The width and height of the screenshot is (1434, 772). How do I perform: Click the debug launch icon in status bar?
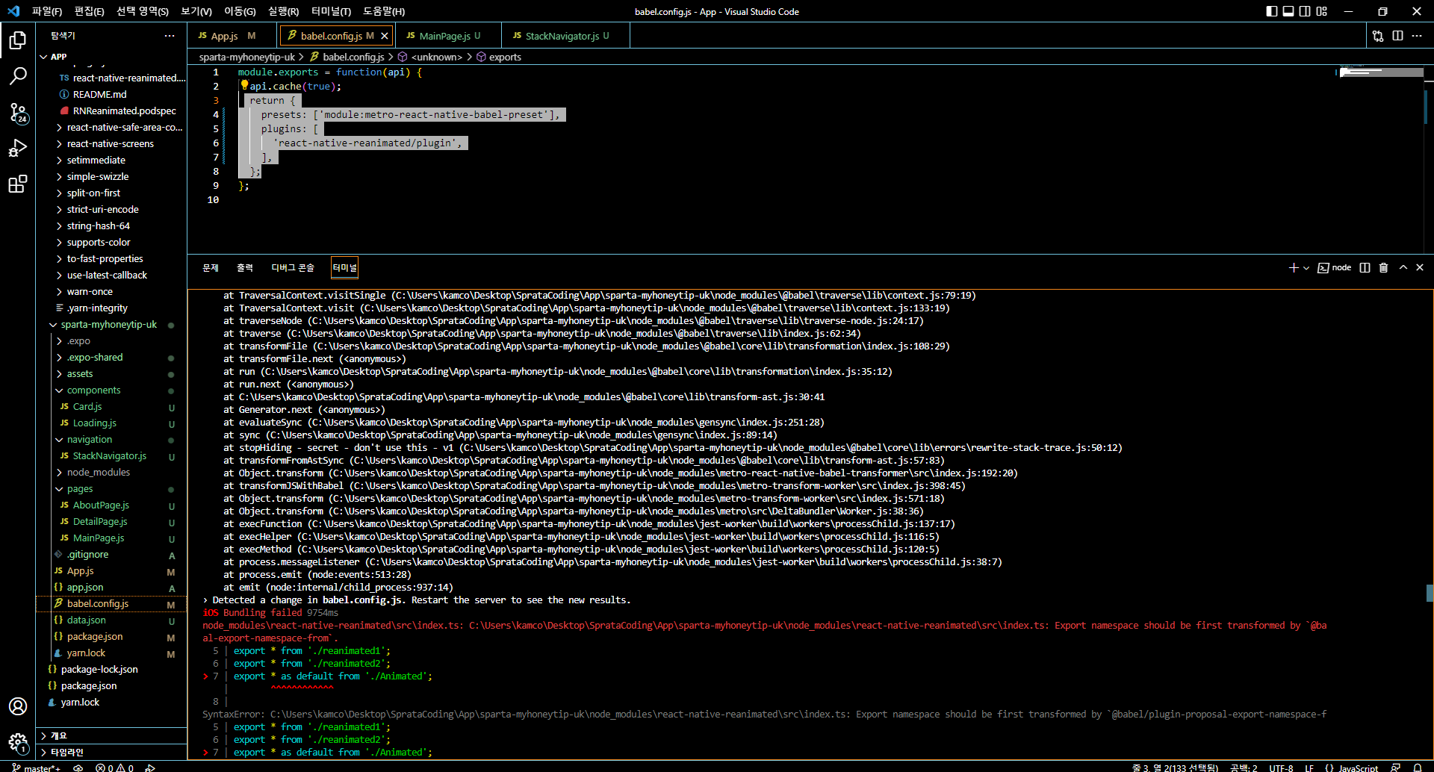coord(150,767)
